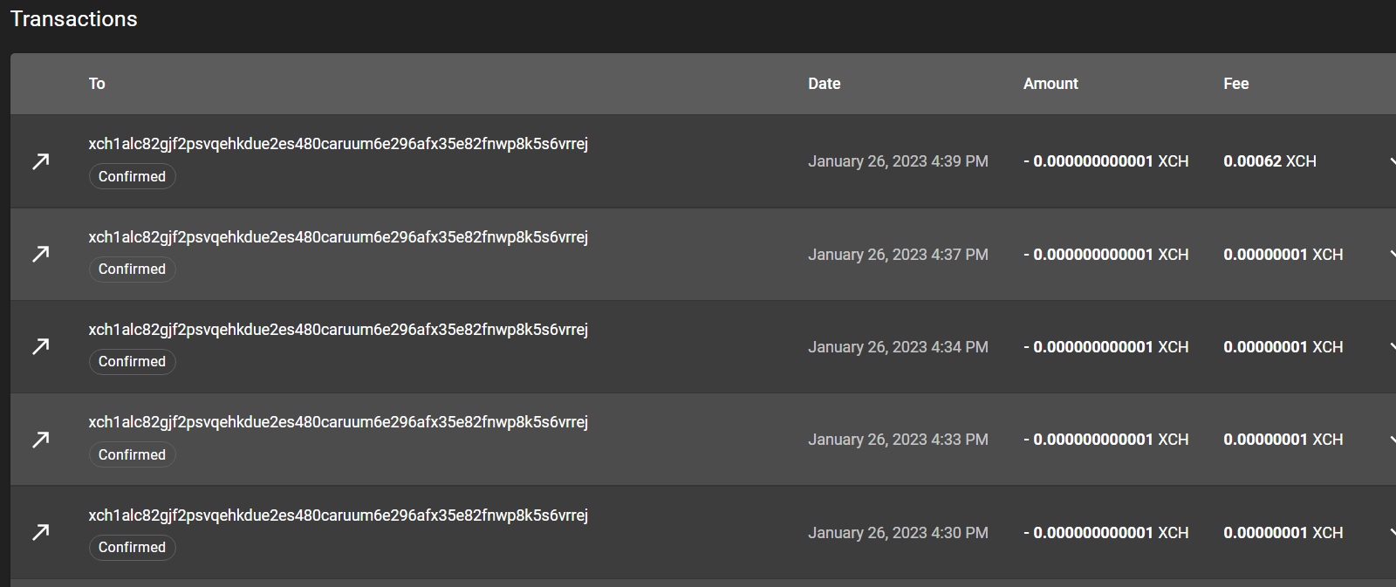Click the Transactions page title
Screen dimensions: 1396x587
click(73, 18)
